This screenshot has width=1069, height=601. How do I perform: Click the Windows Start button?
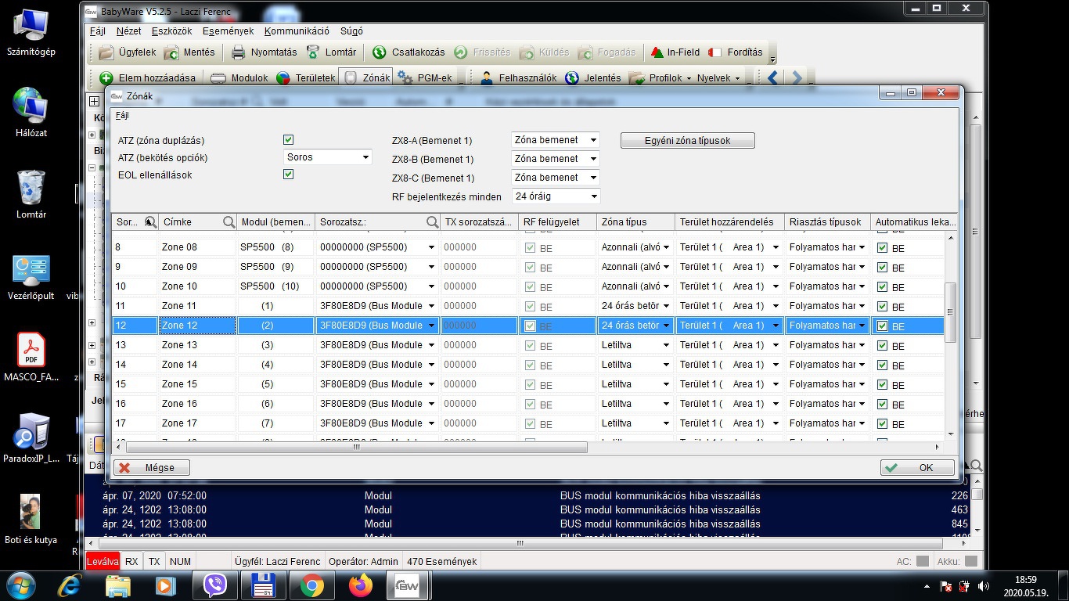[x=20, y=585]
